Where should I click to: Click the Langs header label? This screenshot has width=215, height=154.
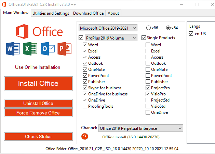click(x=194, y=26)
